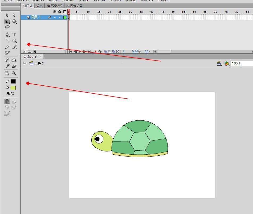The height and width of the screenshot is (214, 253).
Task: Click the 场景 1 breadcrumb link
Action: click(x=39, y=63)
